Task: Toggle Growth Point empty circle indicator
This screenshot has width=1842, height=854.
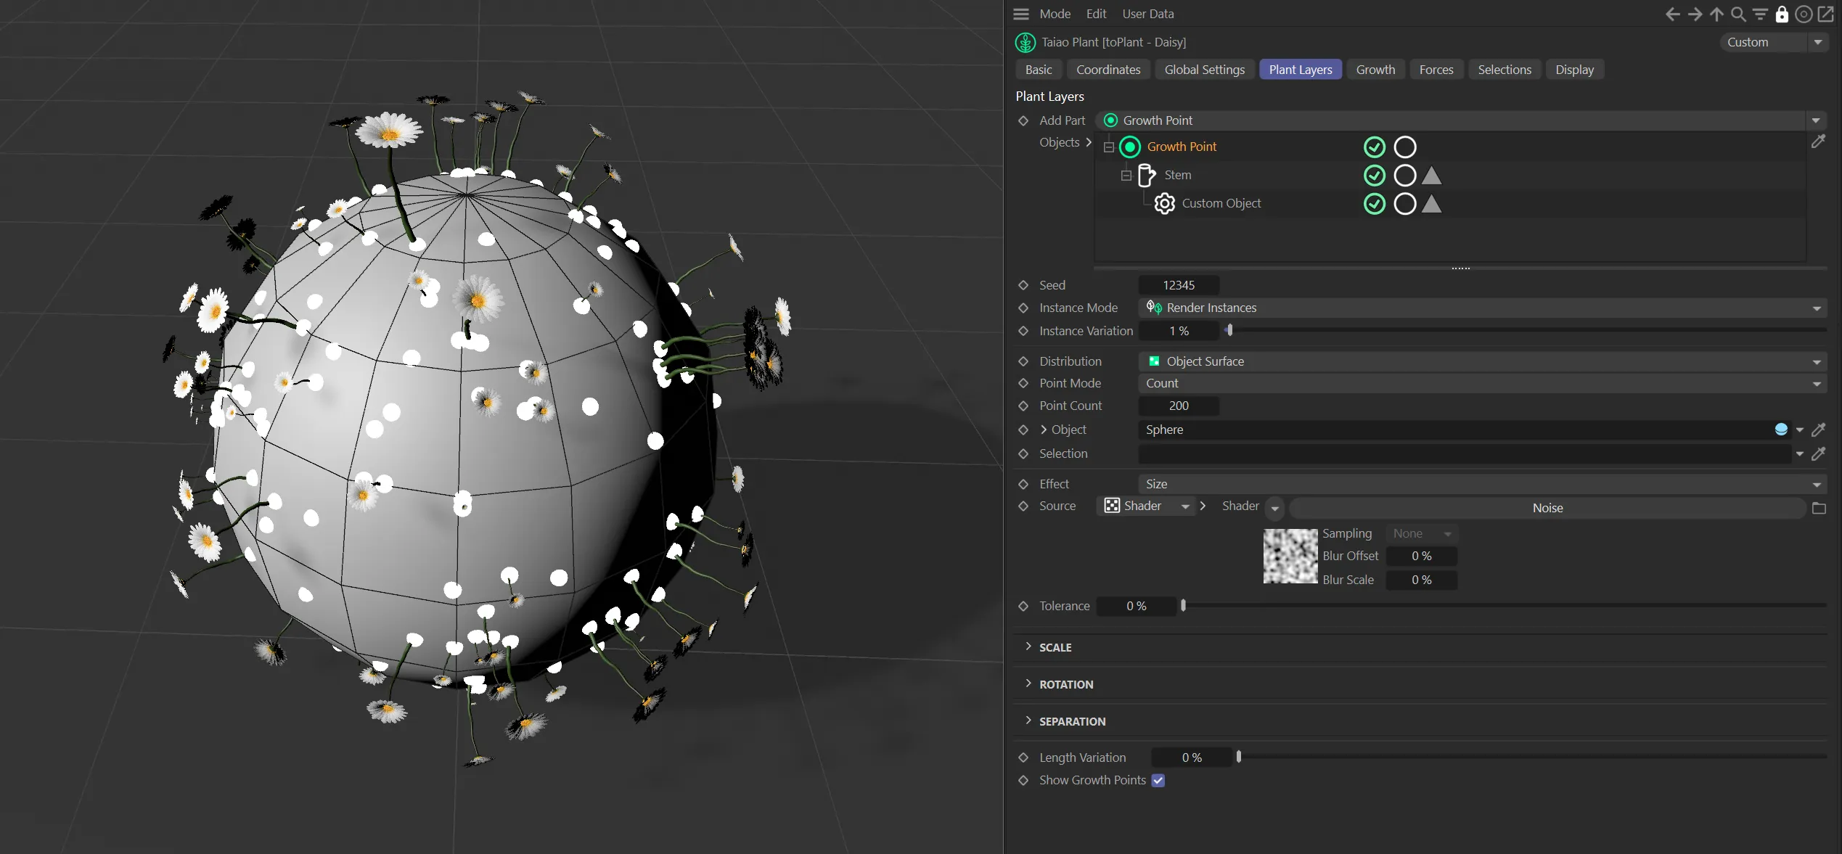Action: click(x=1405, y=147)
